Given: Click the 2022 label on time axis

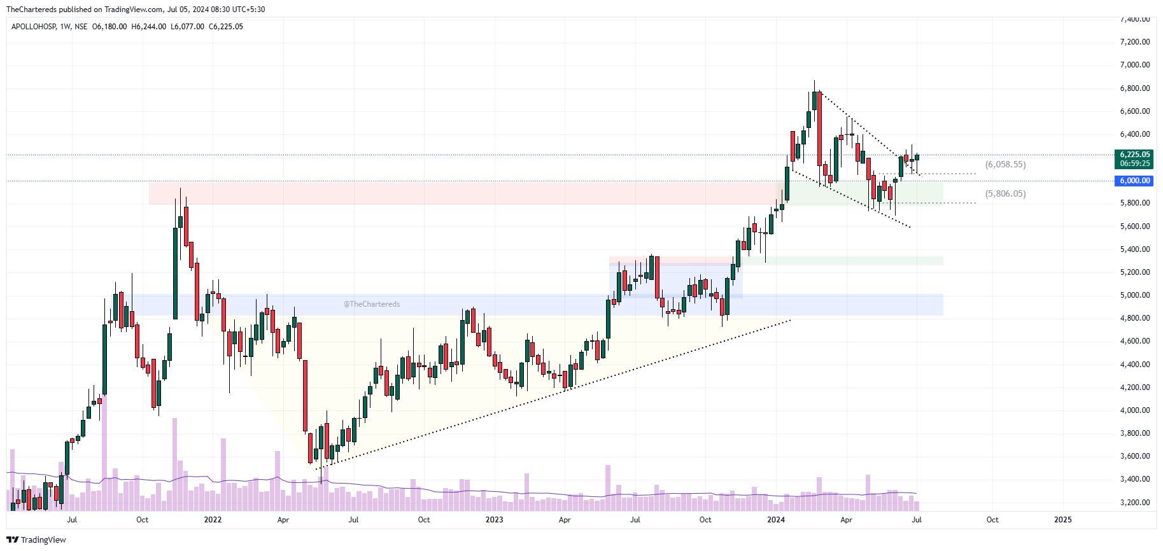Looking at the screenshot, I should pos(213,520).
